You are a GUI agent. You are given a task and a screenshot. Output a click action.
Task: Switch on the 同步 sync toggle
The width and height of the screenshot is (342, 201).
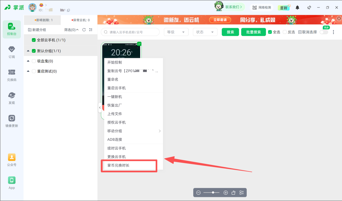click(x=324, y=32)
